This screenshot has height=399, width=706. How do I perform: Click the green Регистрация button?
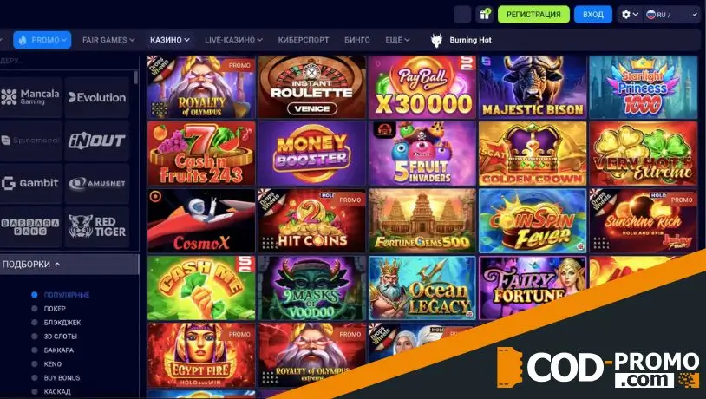[x=533, y=15]
